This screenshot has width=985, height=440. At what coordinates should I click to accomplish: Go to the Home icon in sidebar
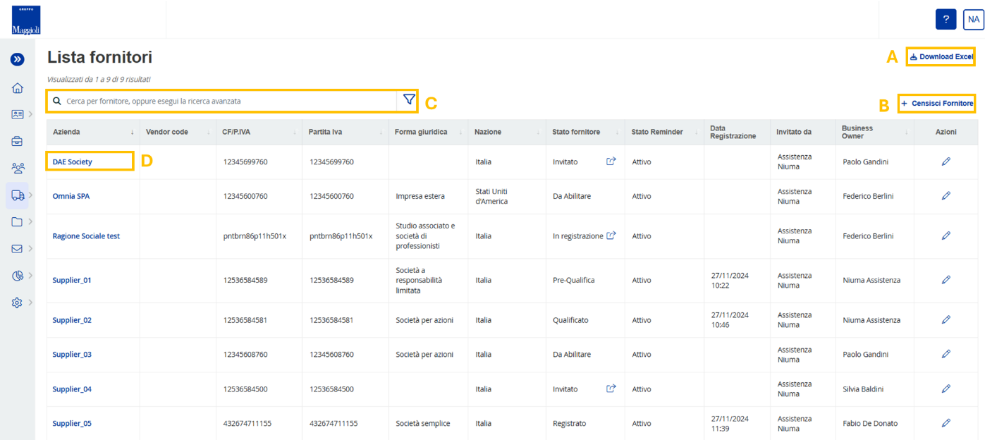[x=18, y=88]
